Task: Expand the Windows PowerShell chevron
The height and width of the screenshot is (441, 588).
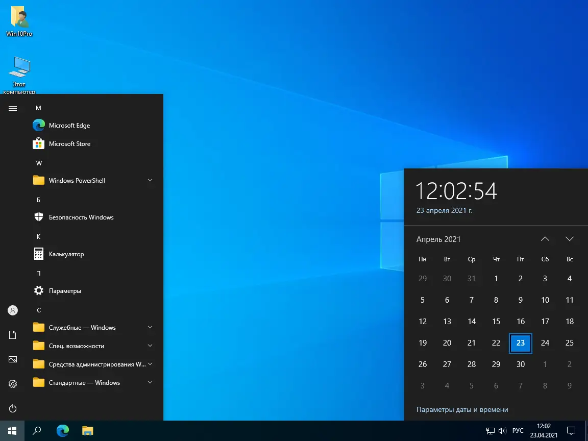Action: pos(150,180)
